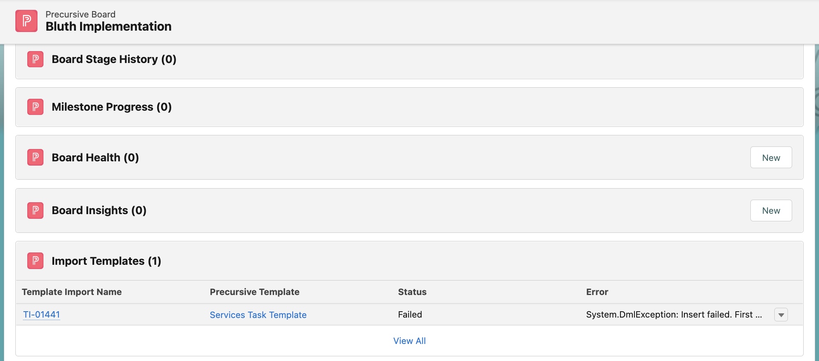Image resolution: width=819 pixels, height=361 pixels.
Task: Open the Import Templates related list title
Action: coord(106,261)
